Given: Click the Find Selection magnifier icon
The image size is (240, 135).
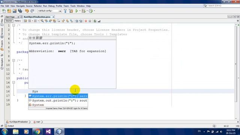Looking at the screenshot, I should 42,21.
